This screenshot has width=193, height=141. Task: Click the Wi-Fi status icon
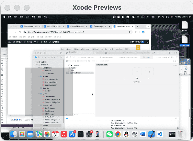(159, 17)
